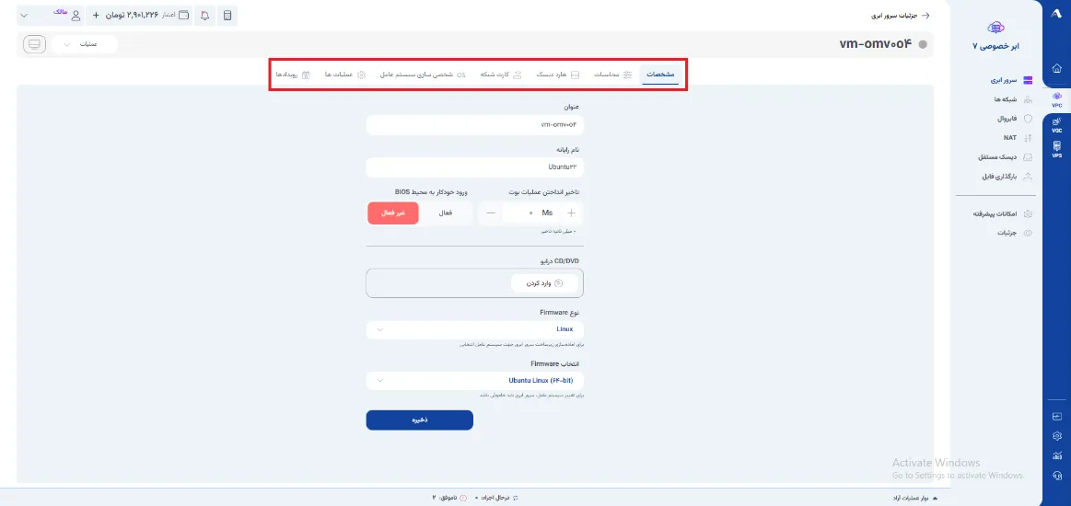Open امکانات پیشرفته in the sidebar

[1001, 214]
